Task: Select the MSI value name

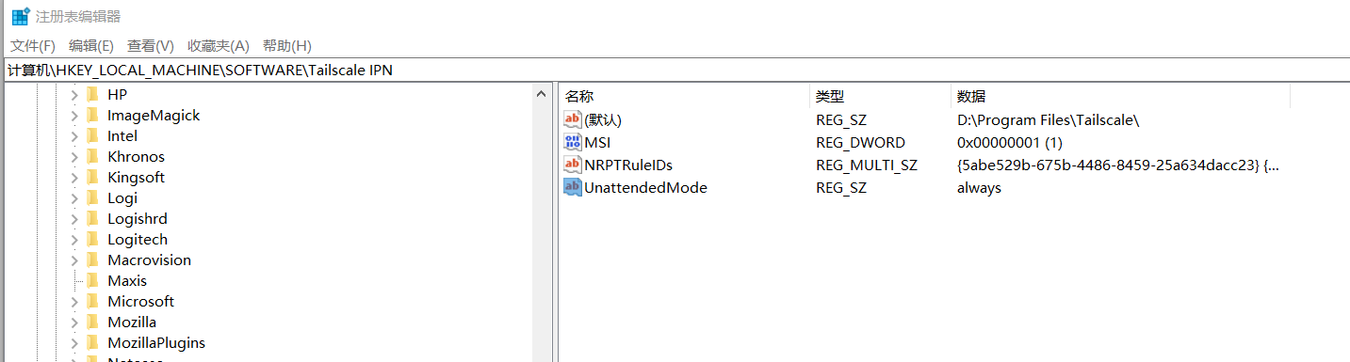Action: 597,142
